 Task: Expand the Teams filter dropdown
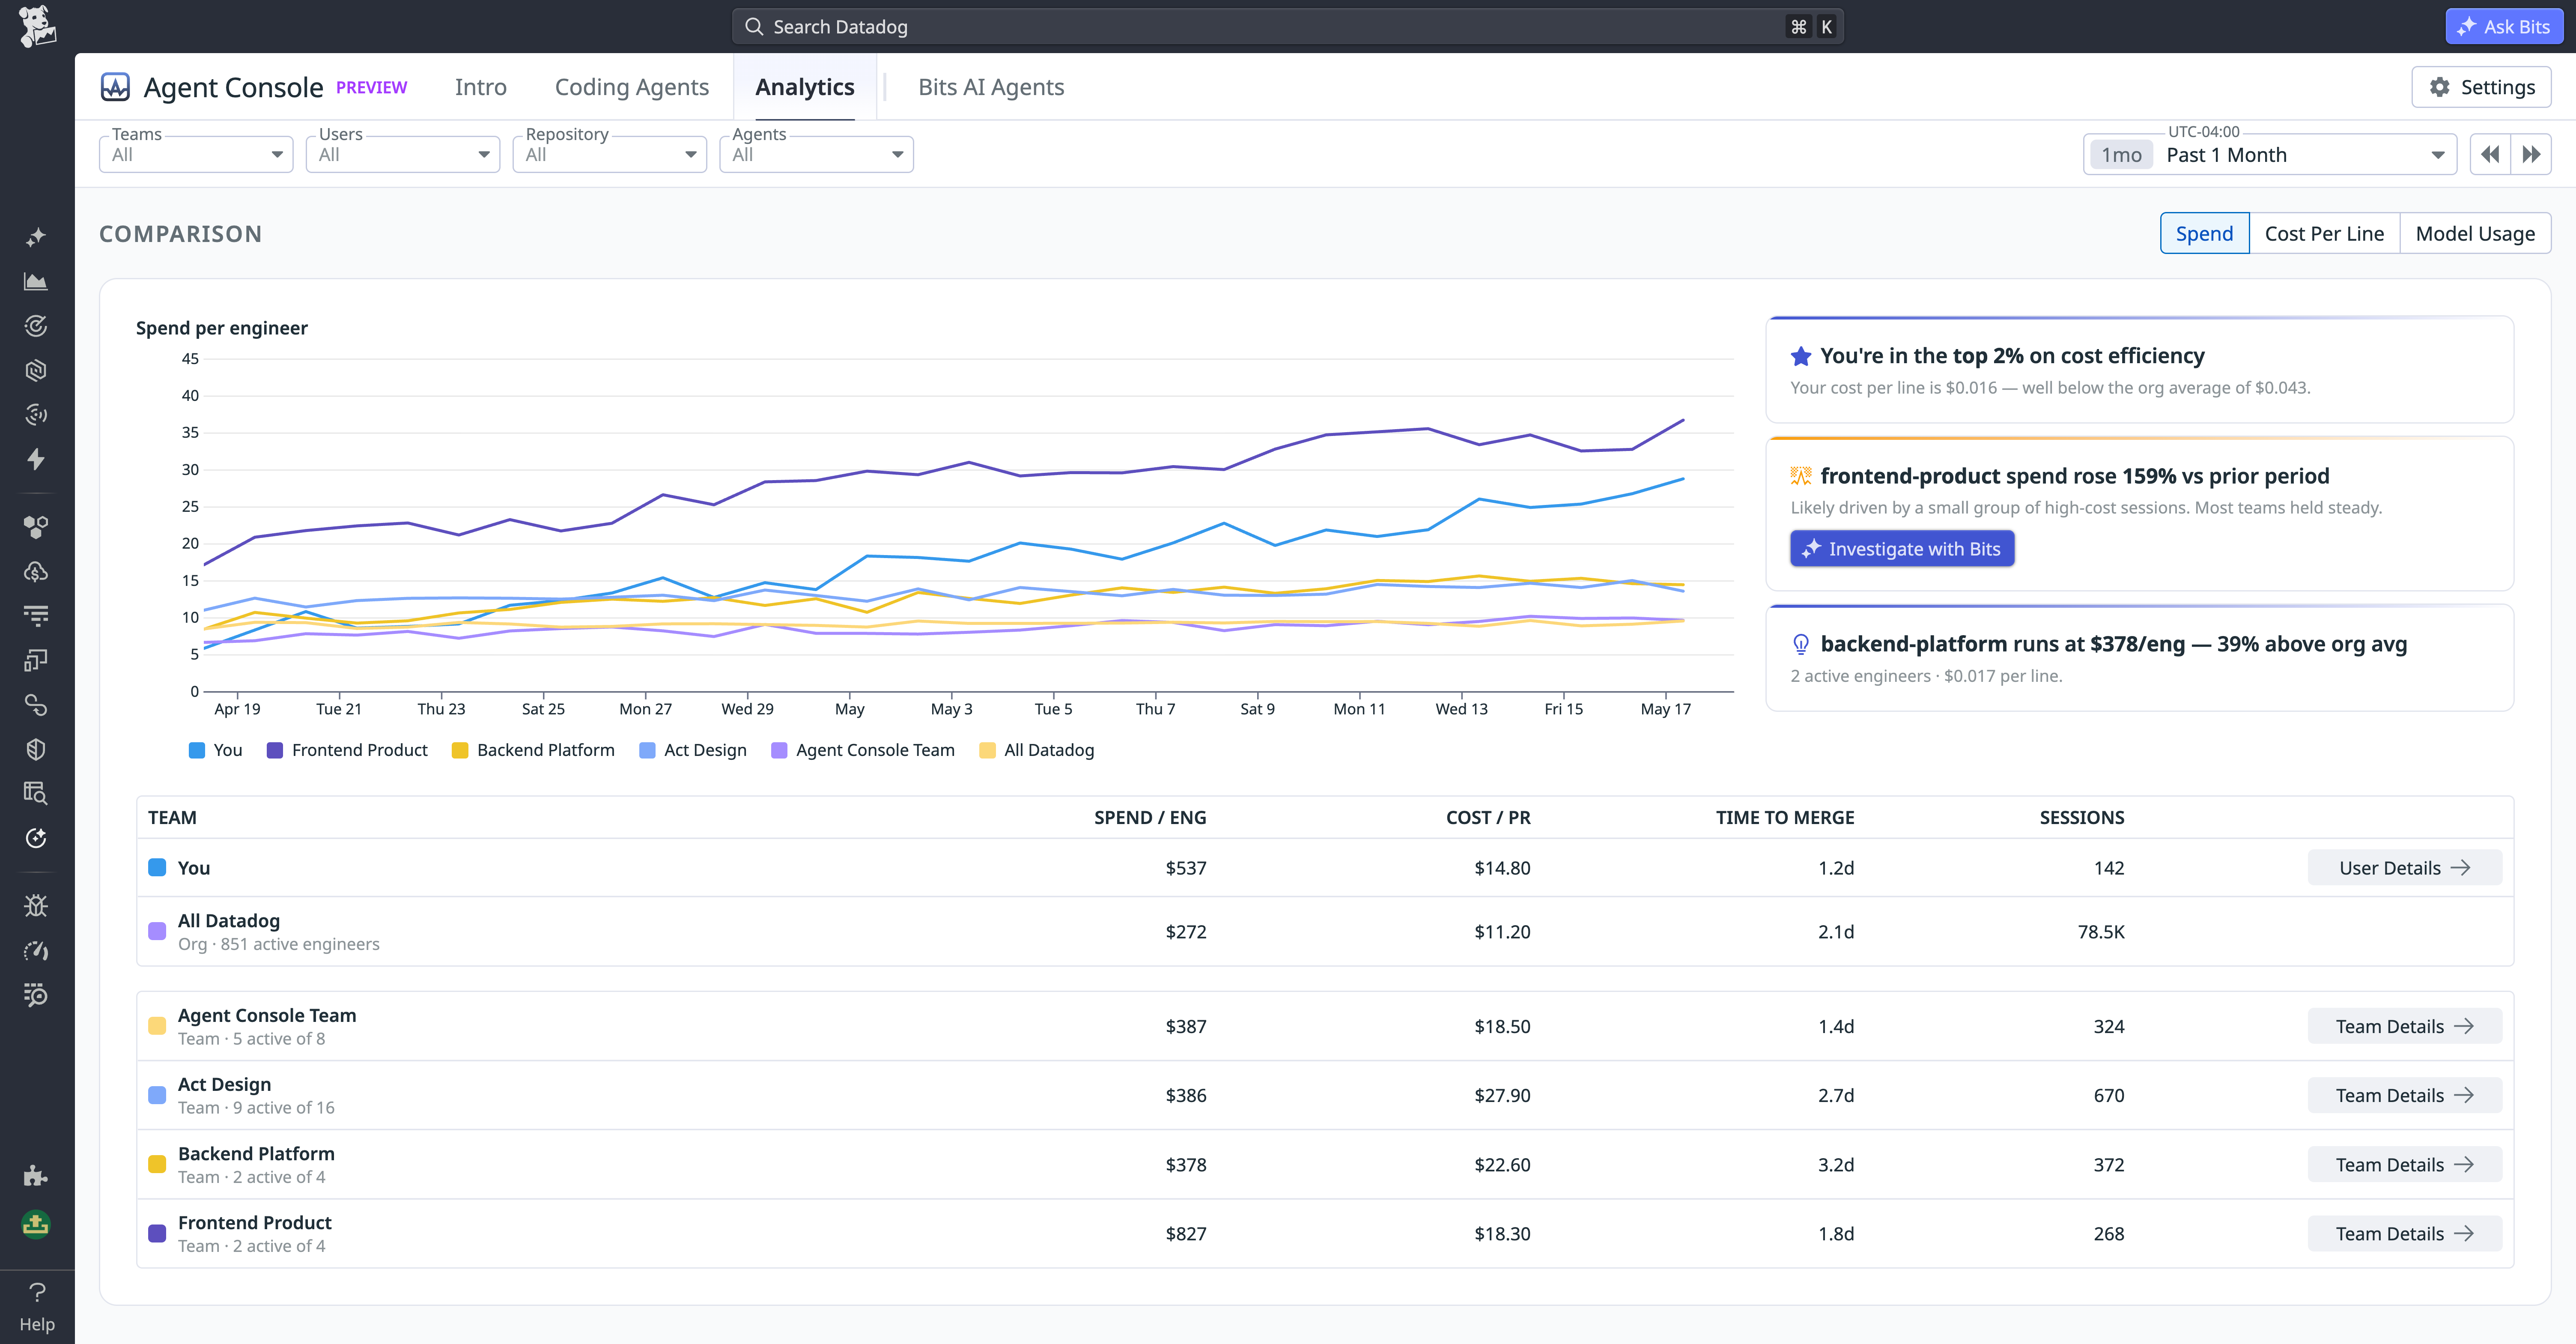(196, 154)
